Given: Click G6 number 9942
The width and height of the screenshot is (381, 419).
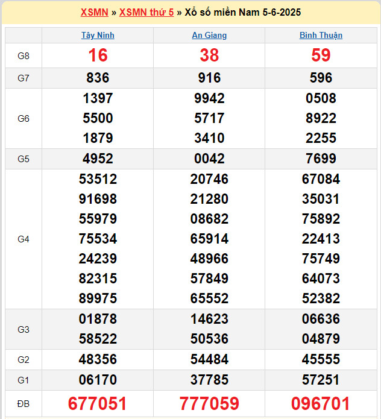Looking at the screenshot, I should 209,98.
